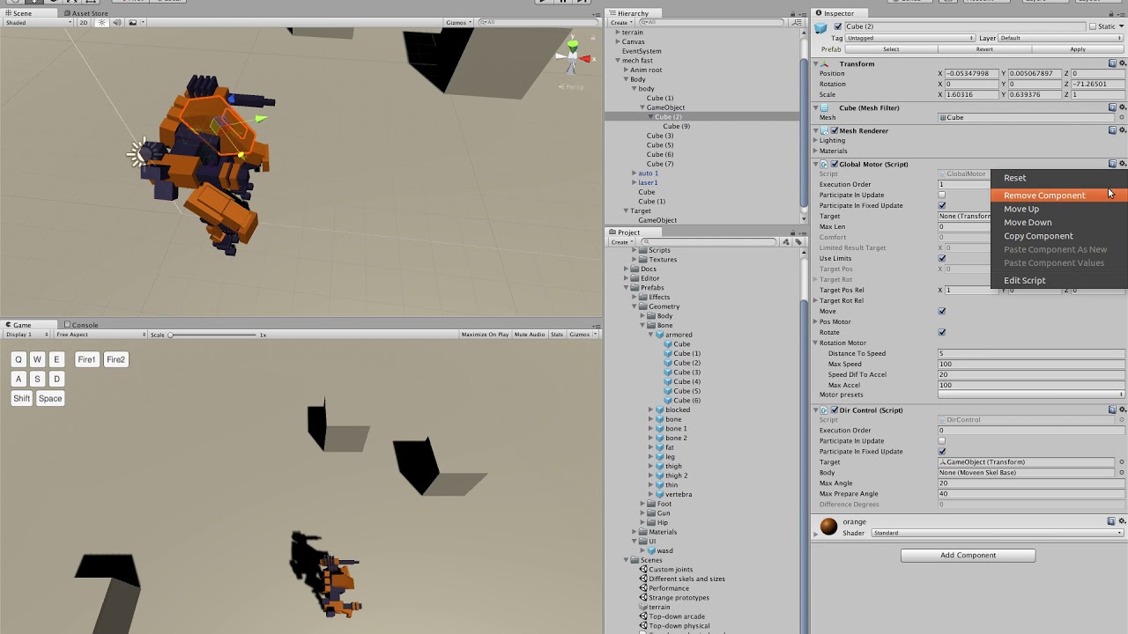Open Transform component help book icon
This screenshot has height=634, width=1128.
point(1112,63)
